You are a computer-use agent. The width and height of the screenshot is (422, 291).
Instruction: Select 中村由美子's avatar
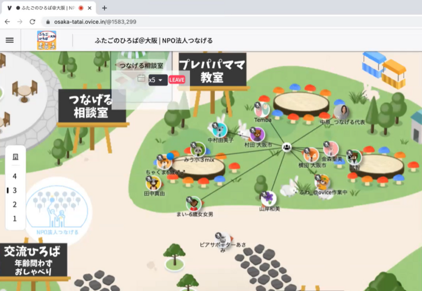point(220,130)
